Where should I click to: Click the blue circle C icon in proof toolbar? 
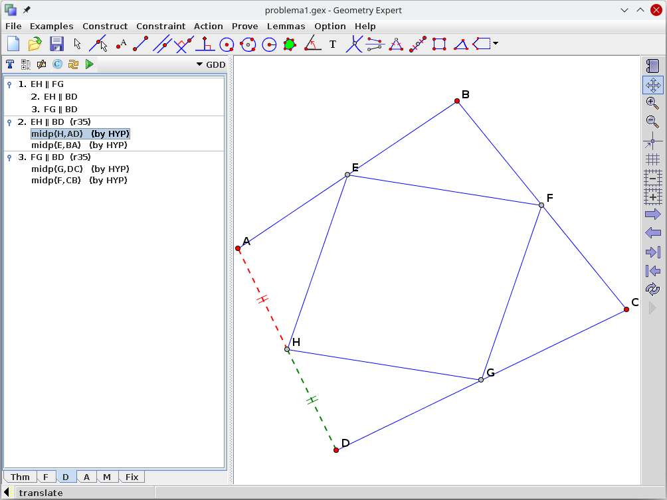(x=57, y=64)
